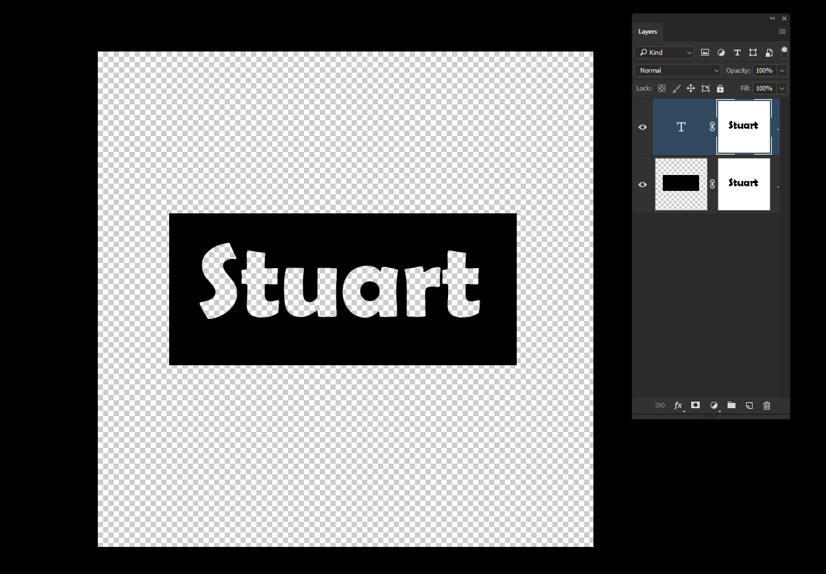826x574 pixels.
Task: Open the Layers panel options menu
Action: pos(782,32)
